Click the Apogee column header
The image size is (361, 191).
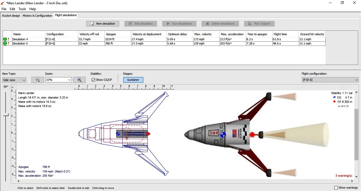pyautogui.click(x=118, y=34)
